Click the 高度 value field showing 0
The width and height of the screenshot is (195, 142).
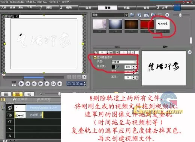coord(128,77)
